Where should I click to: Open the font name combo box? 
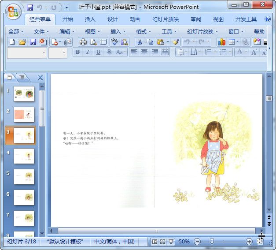[27, 52]
